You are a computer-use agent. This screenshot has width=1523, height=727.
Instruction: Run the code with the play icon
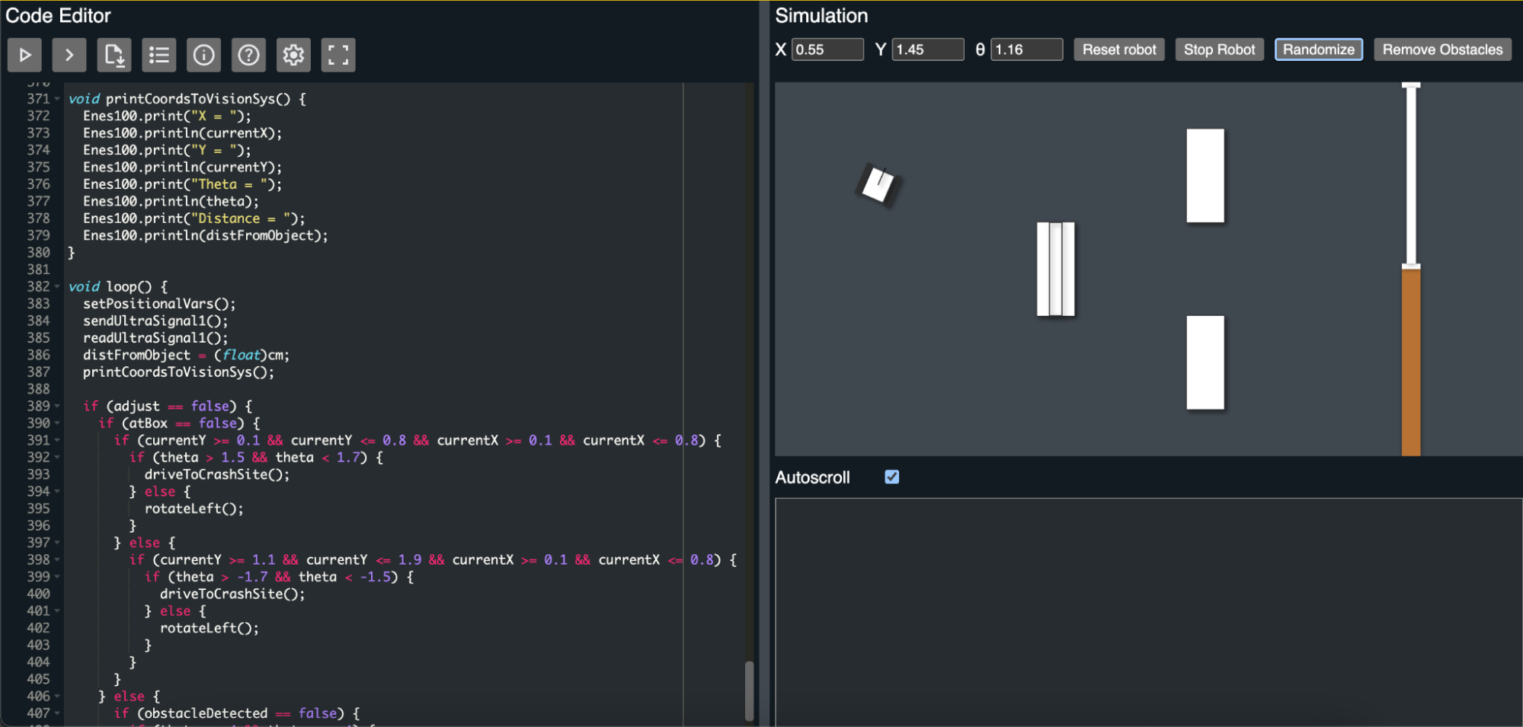(x=24, y=55)
